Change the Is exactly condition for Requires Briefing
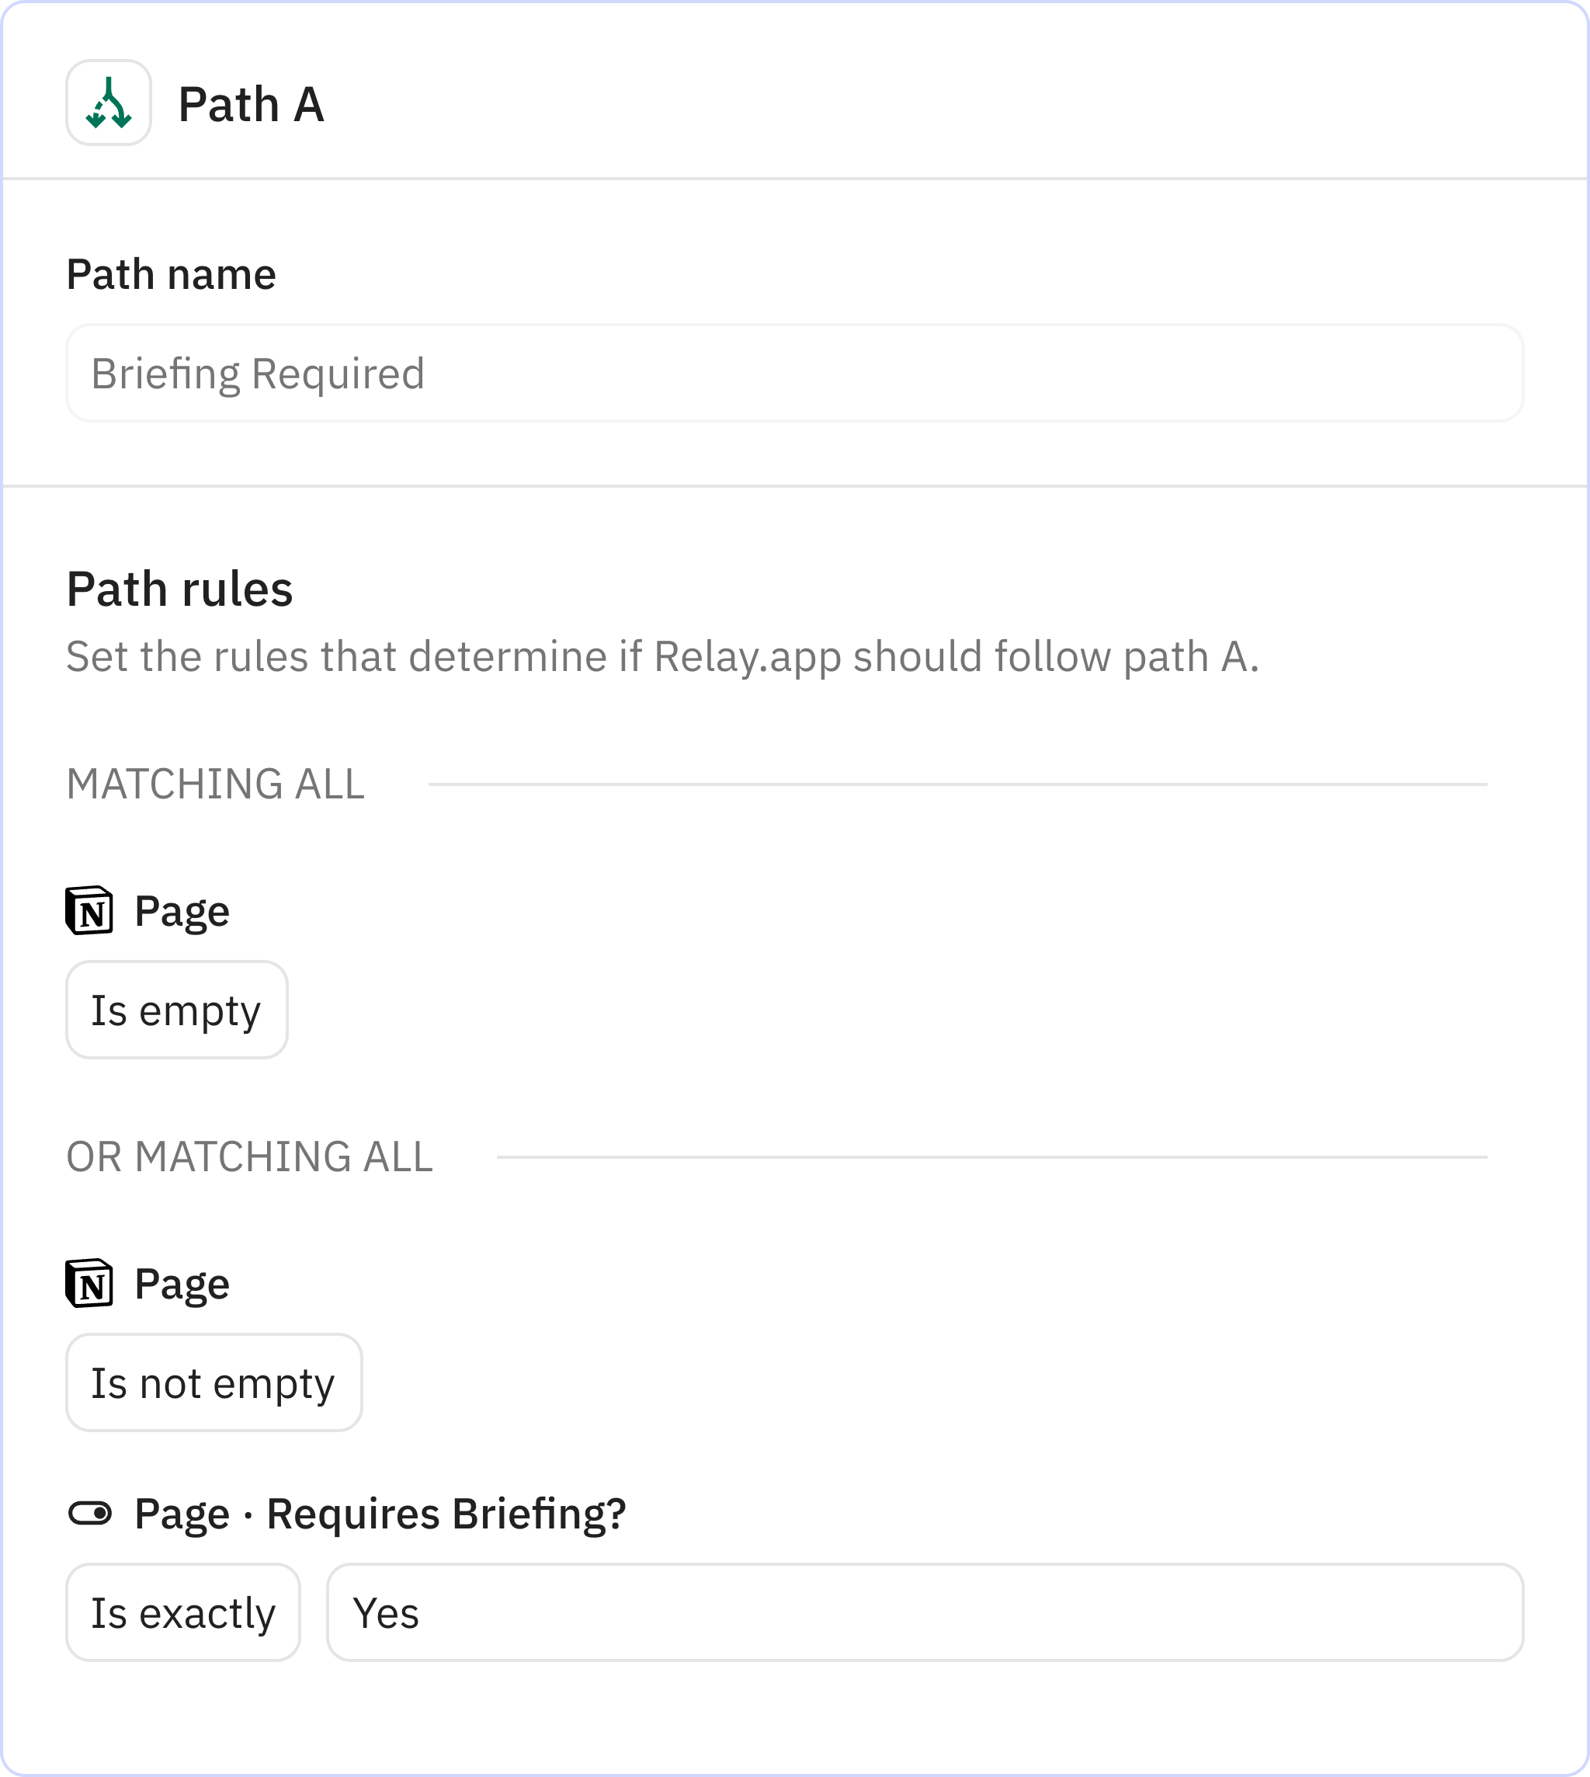Viewport: 1590px width, 1777px height. (183, 1612)
